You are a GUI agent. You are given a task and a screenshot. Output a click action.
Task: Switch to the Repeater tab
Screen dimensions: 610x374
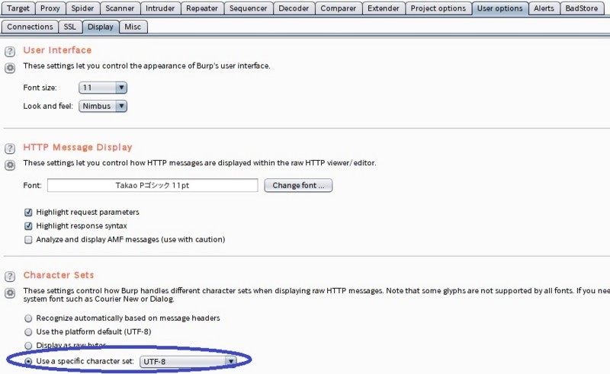202,8
